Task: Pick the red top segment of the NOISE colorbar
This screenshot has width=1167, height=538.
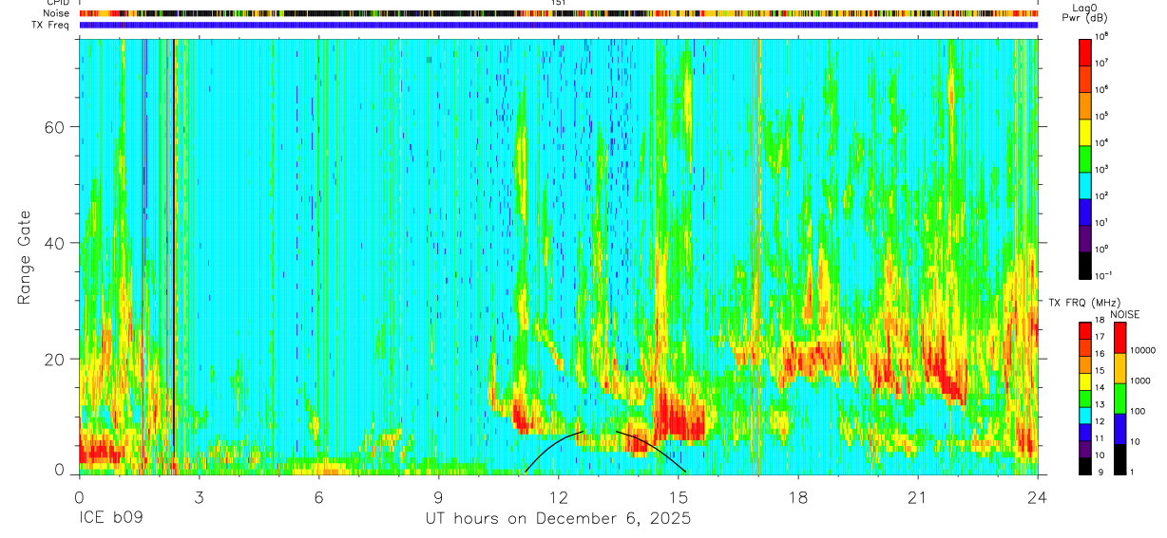Action: coord(1119,338)
